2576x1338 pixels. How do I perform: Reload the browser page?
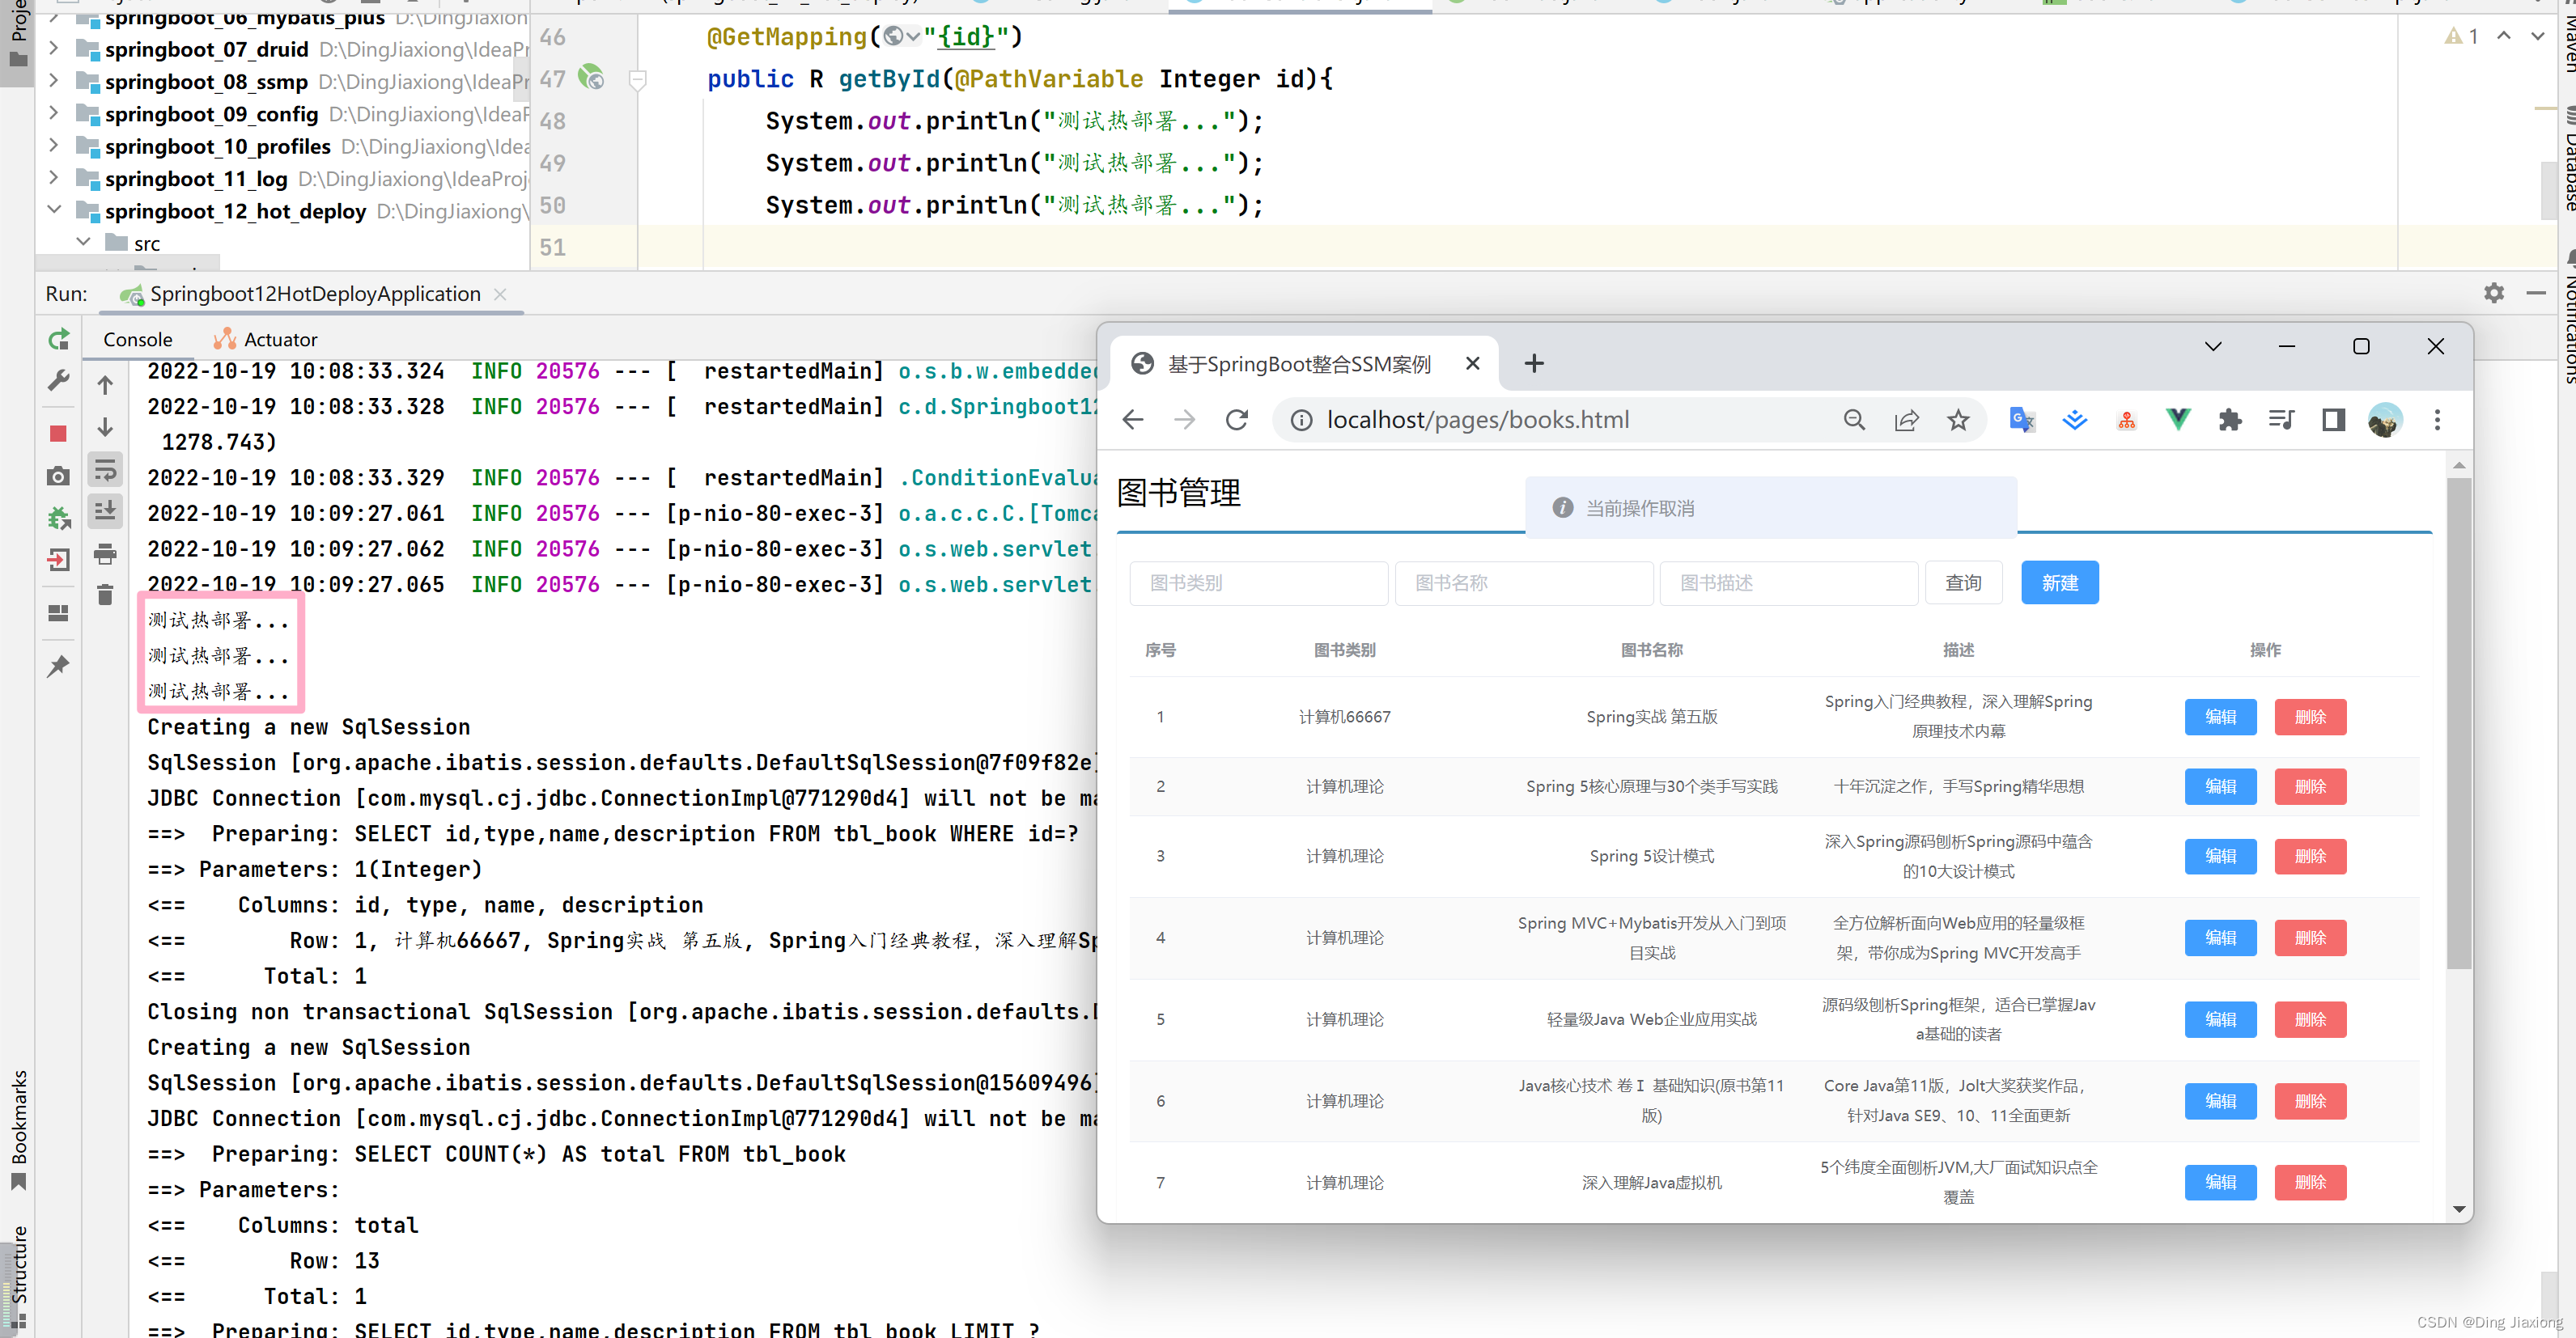pyautogui.click(x=1237, y=420)
